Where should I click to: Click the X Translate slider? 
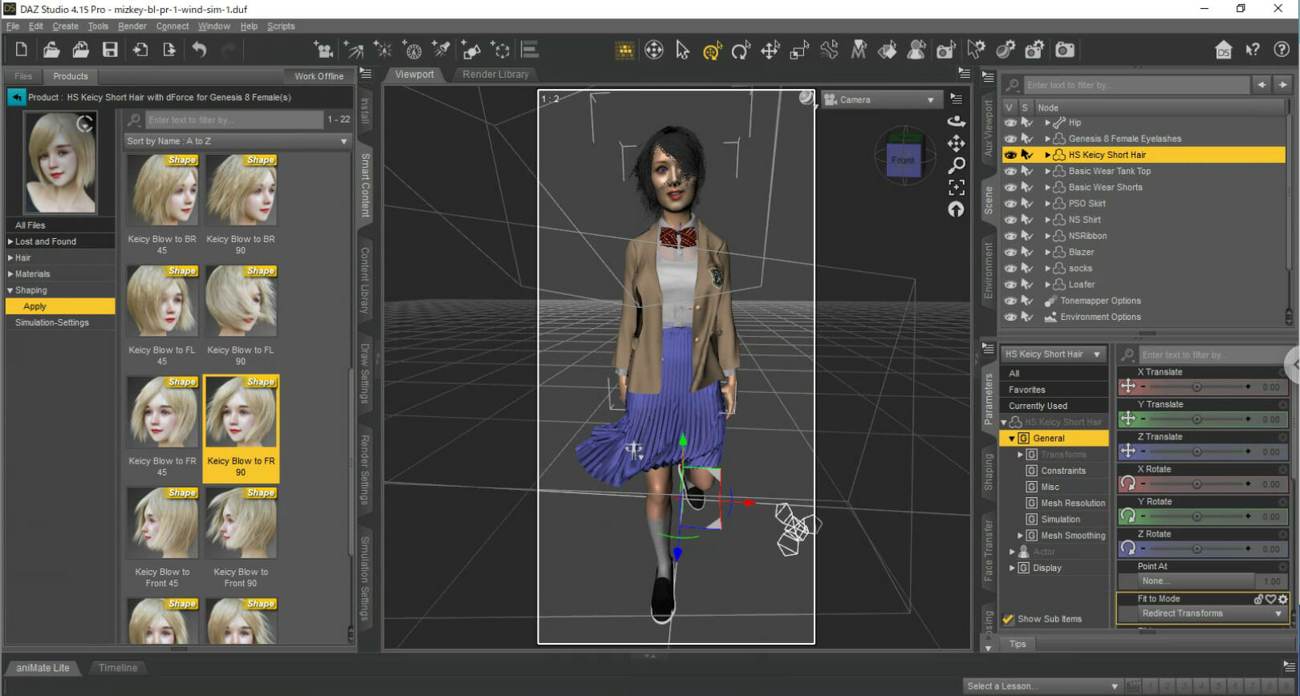[1196, 387]
